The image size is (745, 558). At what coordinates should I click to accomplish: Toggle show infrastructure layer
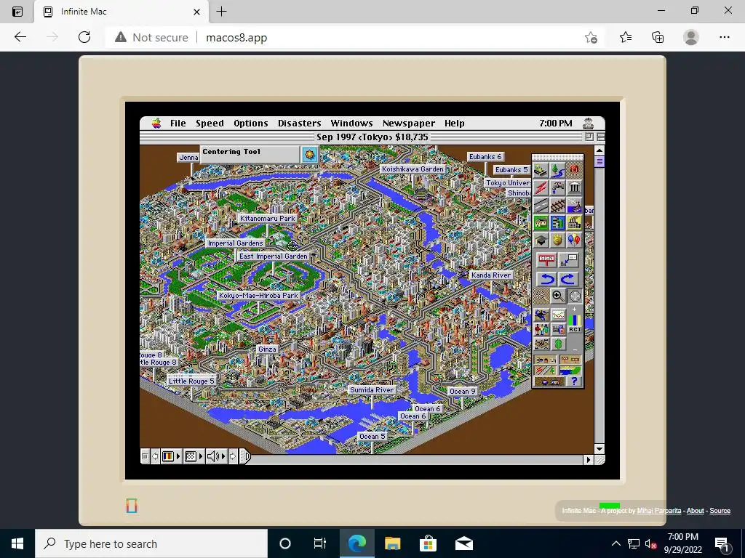[x=546, y=370]
